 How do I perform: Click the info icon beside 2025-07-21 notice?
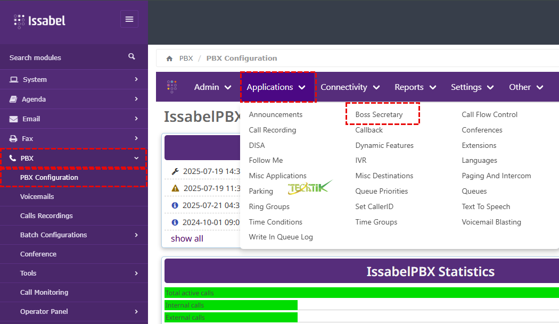pyautogui.click(x=175, y=205)
